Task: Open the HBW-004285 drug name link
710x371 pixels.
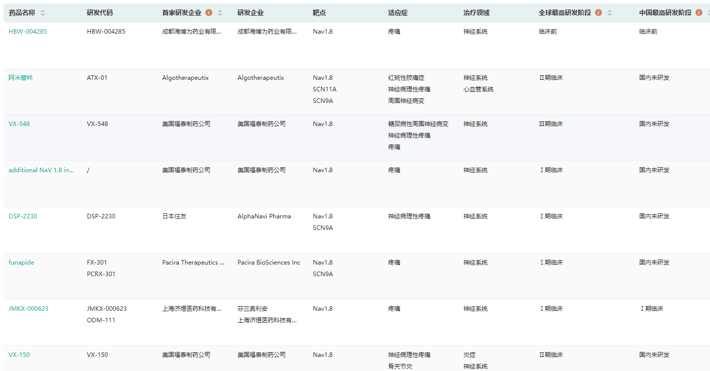Action: click(x=28, y=32)
